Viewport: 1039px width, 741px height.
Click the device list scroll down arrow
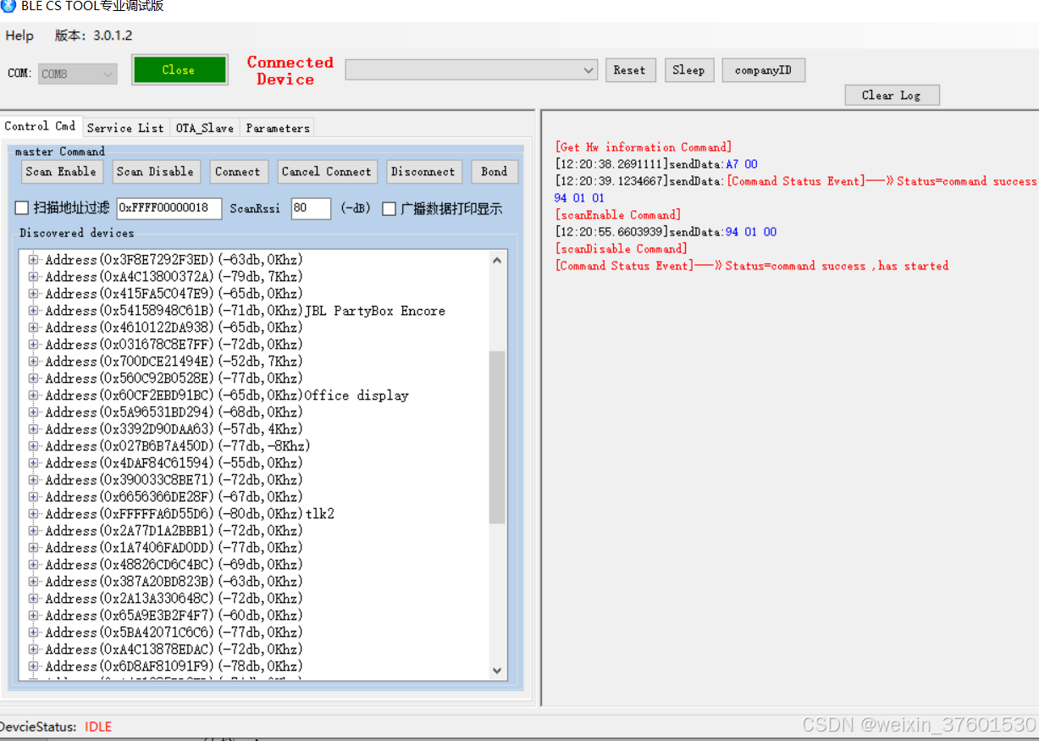(x=497, y=670)
